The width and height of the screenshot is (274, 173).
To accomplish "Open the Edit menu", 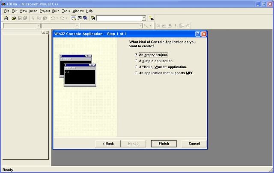I will click(15, 11).
